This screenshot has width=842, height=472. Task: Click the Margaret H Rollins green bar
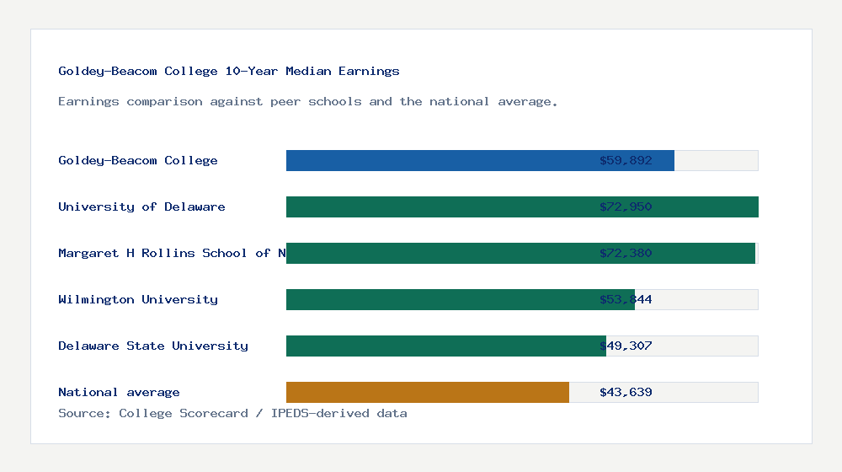click(520, 253)
